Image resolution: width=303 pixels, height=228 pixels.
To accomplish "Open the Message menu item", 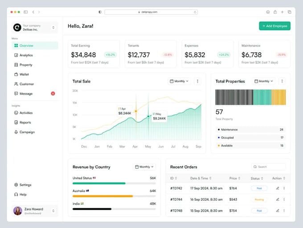I will click(x=26, y=94).
